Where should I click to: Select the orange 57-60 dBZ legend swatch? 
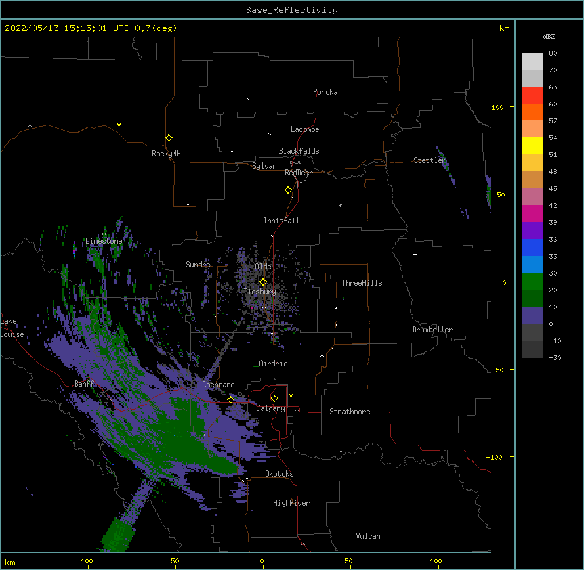click(x=533, y=112)
